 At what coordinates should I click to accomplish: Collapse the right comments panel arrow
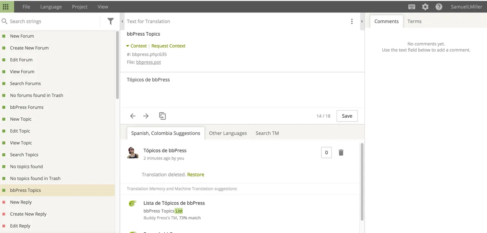pos(362,21)
